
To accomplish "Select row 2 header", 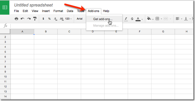I will 5,37.
